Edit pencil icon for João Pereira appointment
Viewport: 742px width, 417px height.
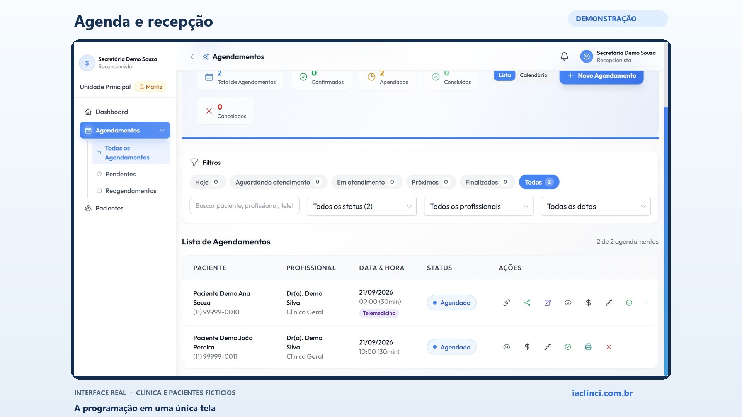548,347
